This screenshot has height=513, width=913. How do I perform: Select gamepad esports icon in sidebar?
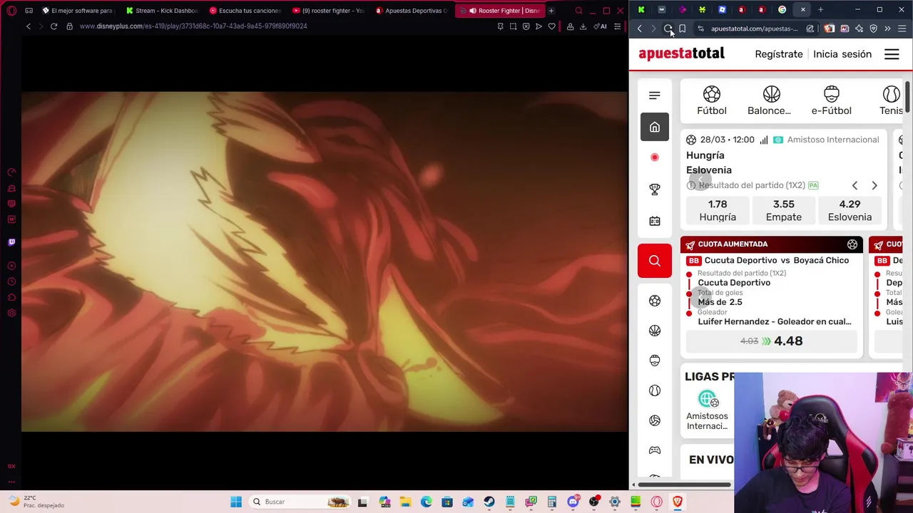point(654,450)
